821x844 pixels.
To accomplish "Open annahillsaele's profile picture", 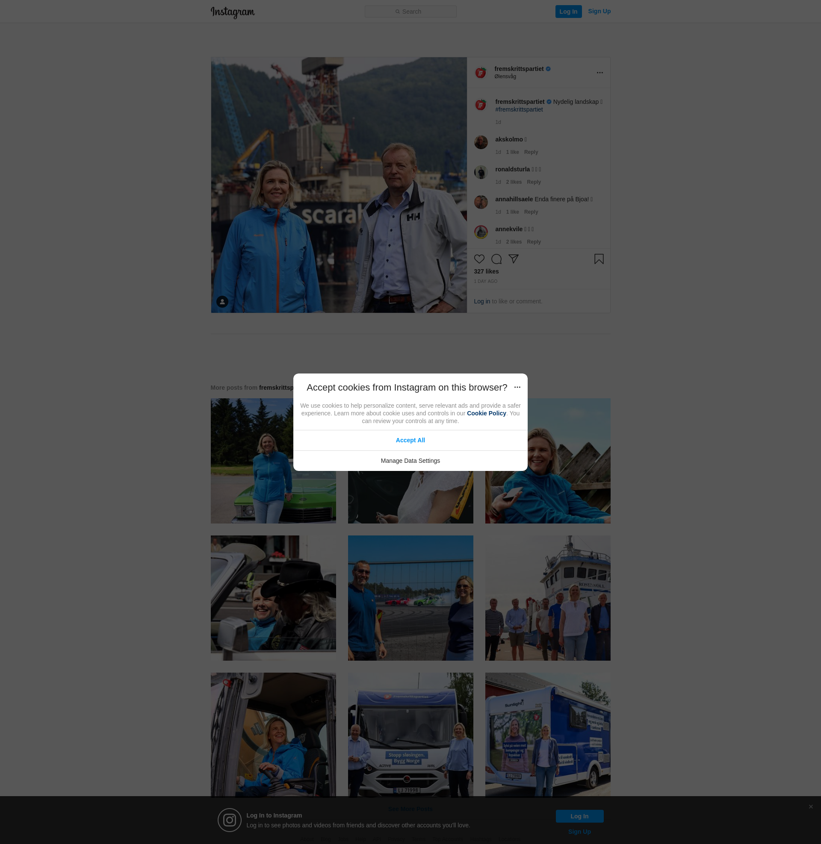I will 481,202.
